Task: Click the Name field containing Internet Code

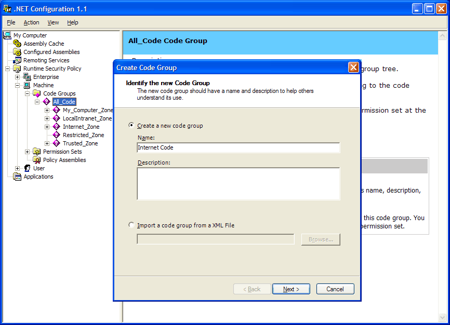Action: point(238,148)
